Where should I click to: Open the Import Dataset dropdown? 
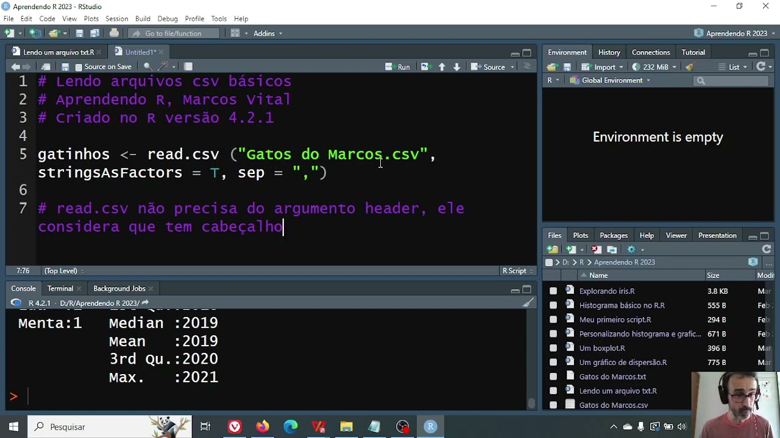[x=603, y=67]
